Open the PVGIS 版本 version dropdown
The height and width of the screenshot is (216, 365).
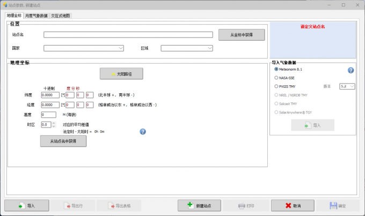coord(345,86)
